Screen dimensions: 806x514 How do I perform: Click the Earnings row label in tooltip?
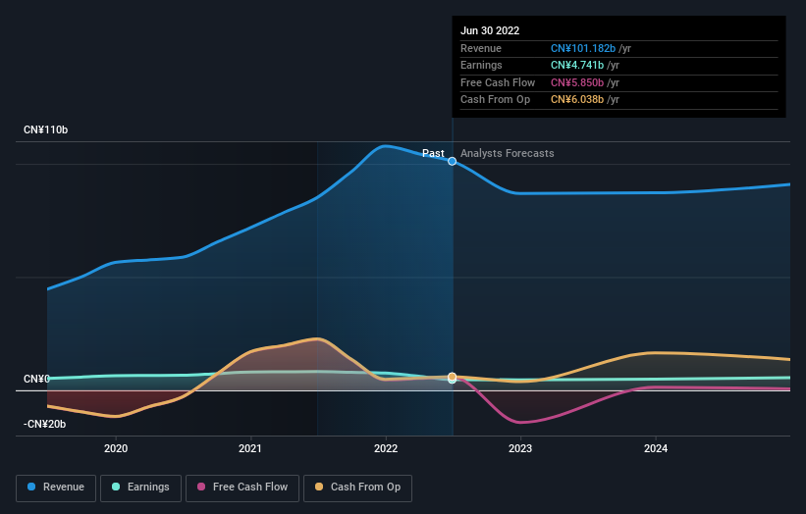coord(482,65)
